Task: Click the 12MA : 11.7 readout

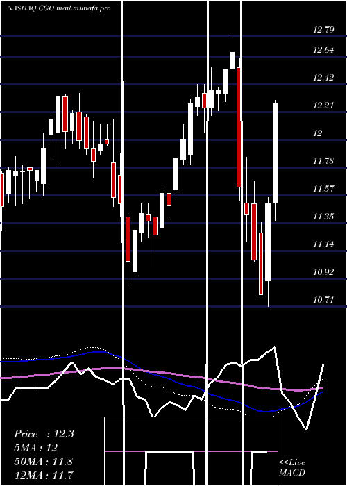Action: pos(43,475)
